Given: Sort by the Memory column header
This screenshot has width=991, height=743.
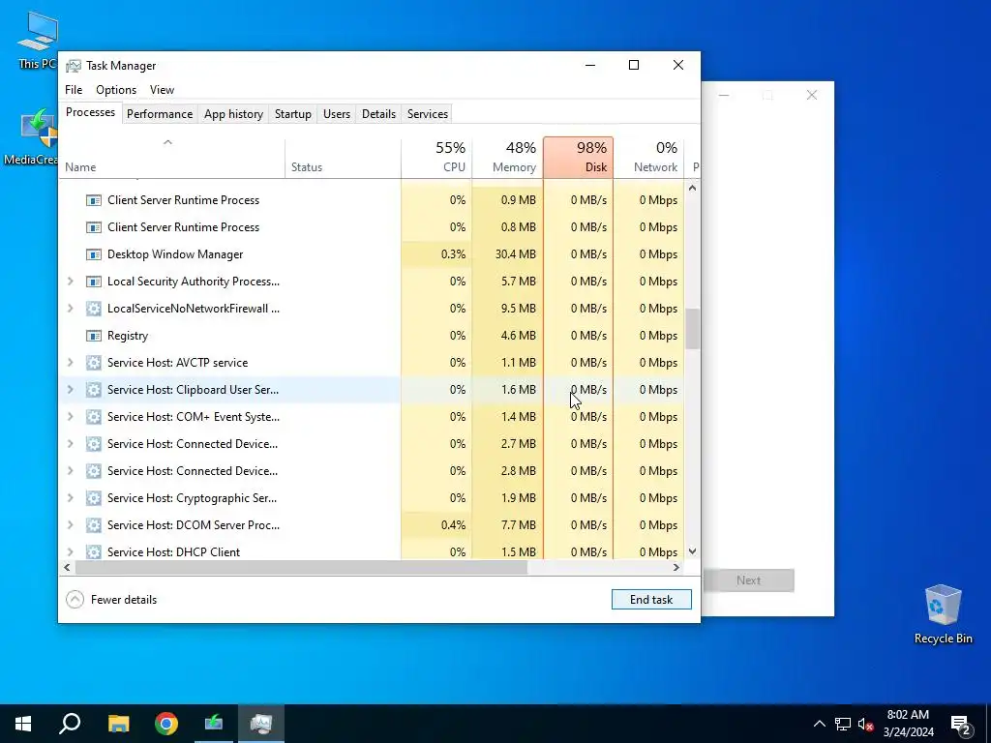Looking at the screenshot, I should click(507, 158).
